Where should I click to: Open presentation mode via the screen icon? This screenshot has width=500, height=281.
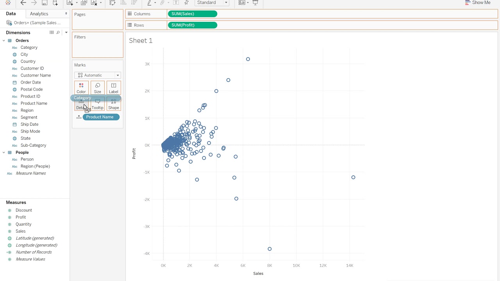(255, 3)
